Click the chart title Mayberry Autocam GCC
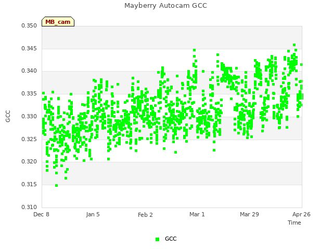Image resolution: width=333 pixels, height=249 pixels. pyautogui.click(x=165, y=6)
